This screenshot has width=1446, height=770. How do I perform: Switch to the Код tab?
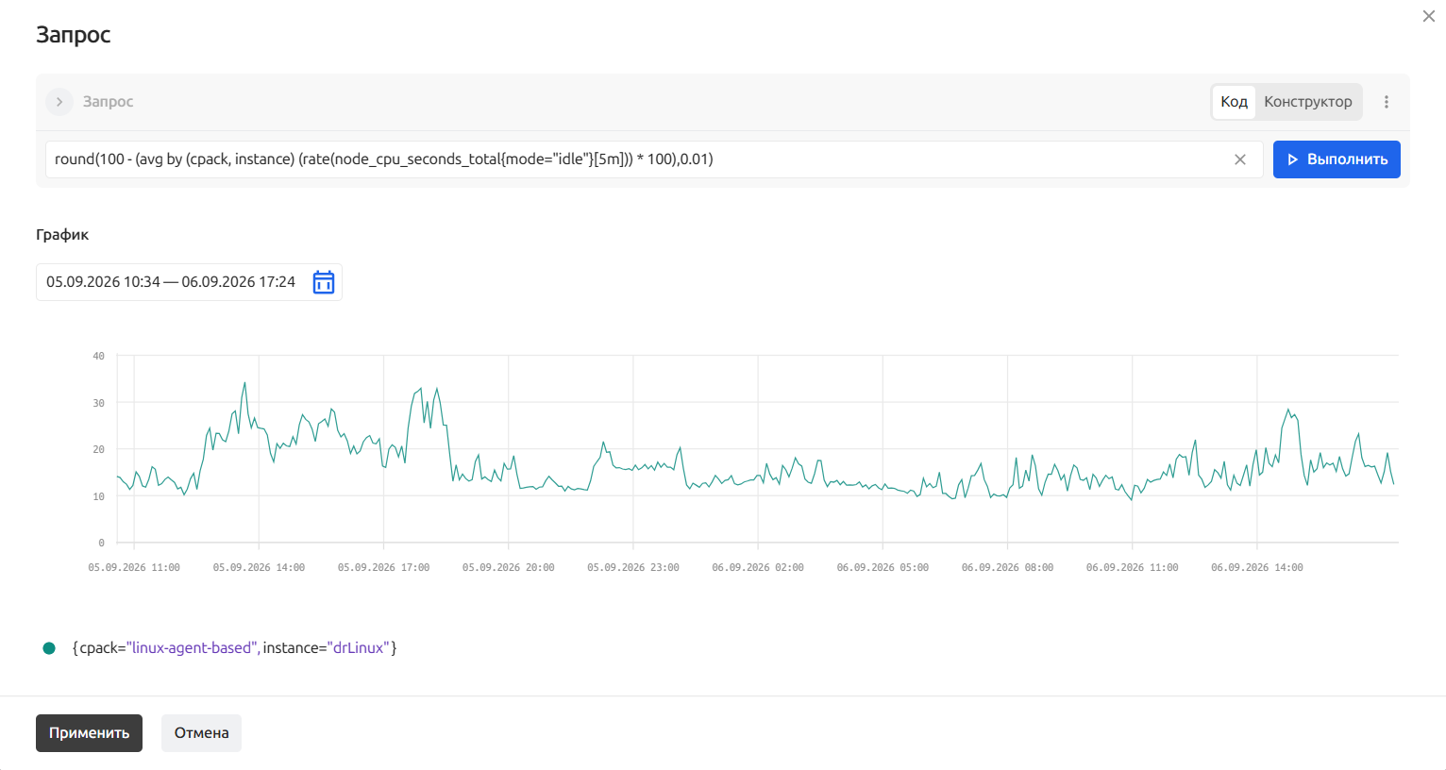(x=1234, y=102)
